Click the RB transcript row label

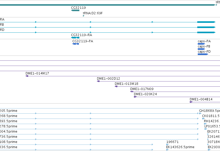pos(2,24)
